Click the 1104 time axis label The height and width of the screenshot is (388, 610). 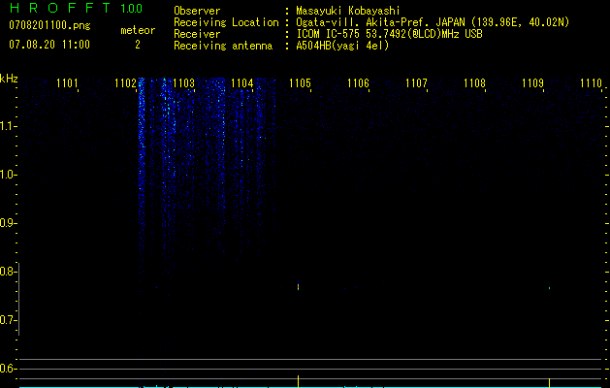tap(242, 83)
